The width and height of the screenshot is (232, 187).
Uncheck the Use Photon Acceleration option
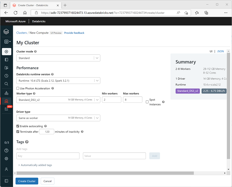click(x=18, y=88)
